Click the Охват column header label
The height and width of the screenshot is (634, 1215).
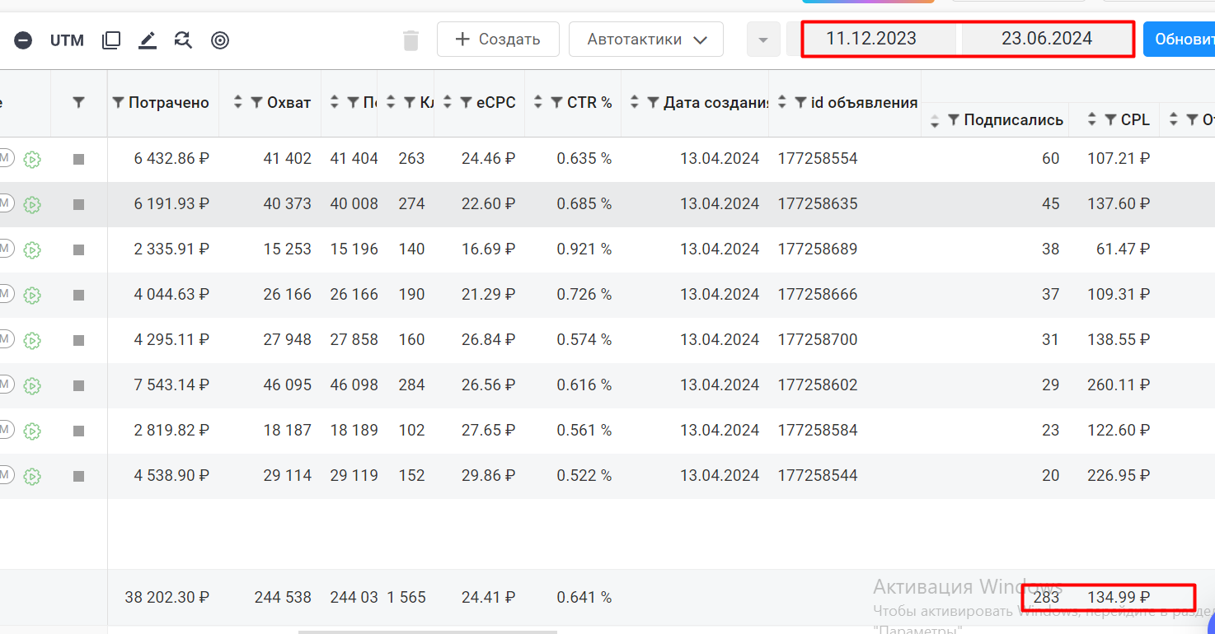click(289, 103)
